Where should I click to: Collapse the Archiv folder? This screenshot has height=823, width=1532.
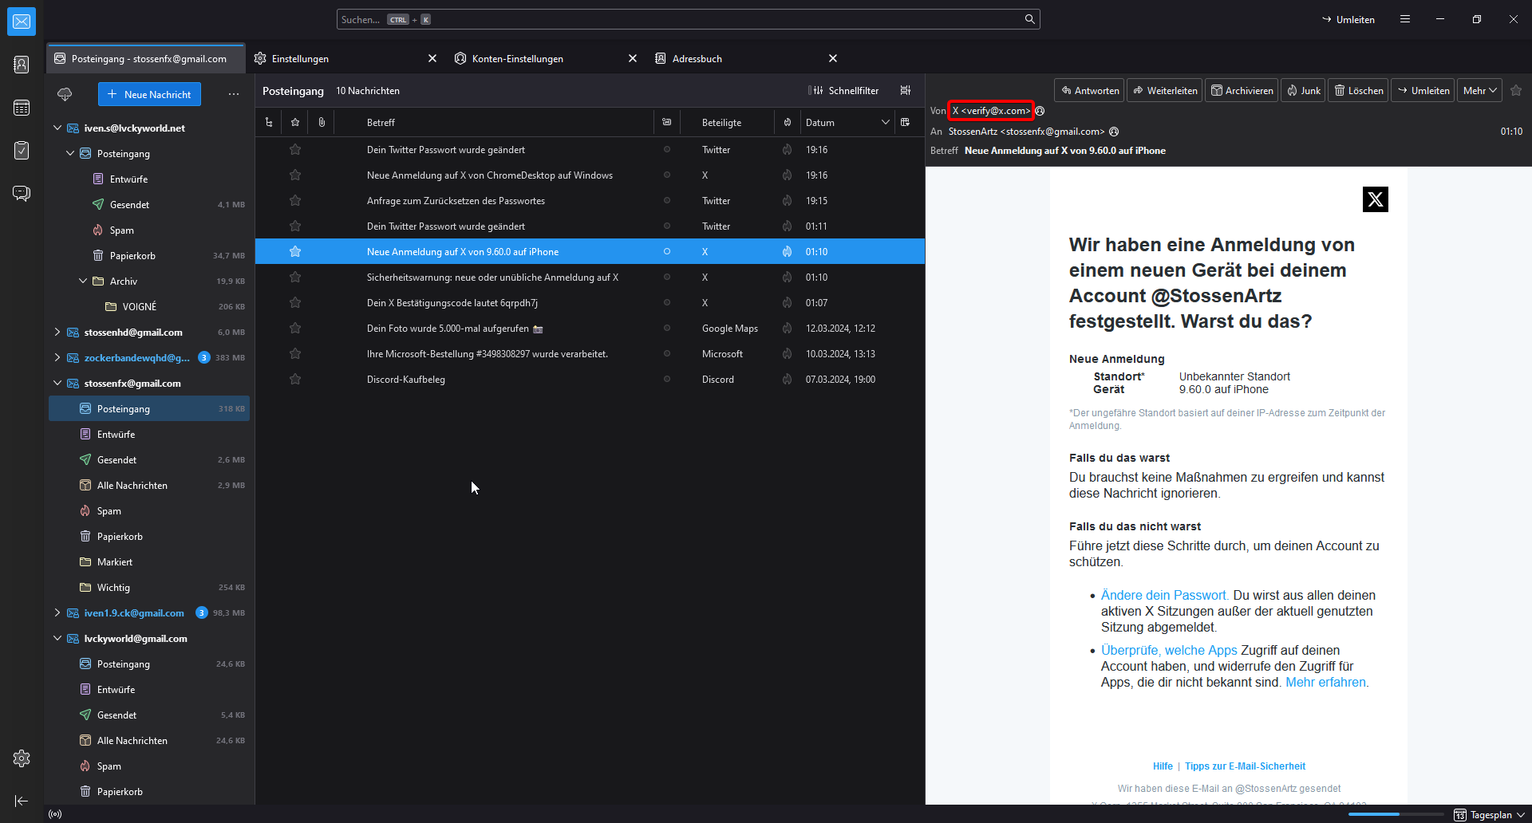83,282
